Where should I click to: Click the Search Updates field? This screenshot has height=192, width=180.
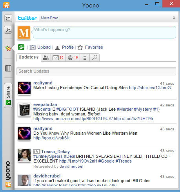tap(96, 71)
